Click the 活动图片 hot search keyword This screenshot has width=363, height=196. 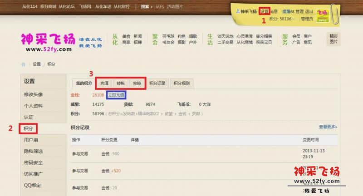[x=175, y=7]
